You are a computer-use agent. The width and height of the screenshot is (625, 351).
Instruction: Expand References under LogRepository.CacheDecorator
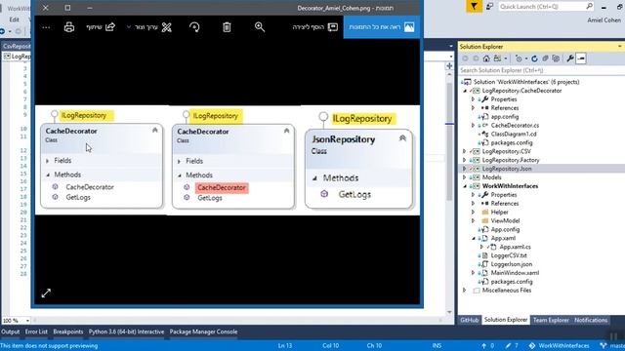tap(473, 108)
